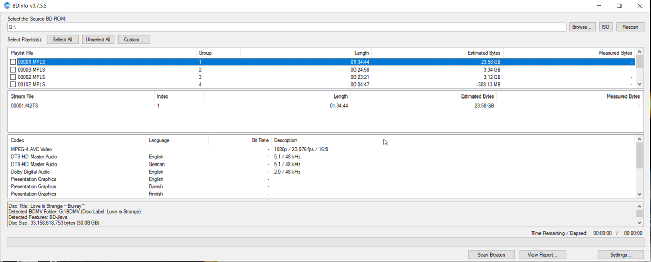Click the 3.34 GB estimated bytes cell

pyautogui.click(x=493, y=70)
